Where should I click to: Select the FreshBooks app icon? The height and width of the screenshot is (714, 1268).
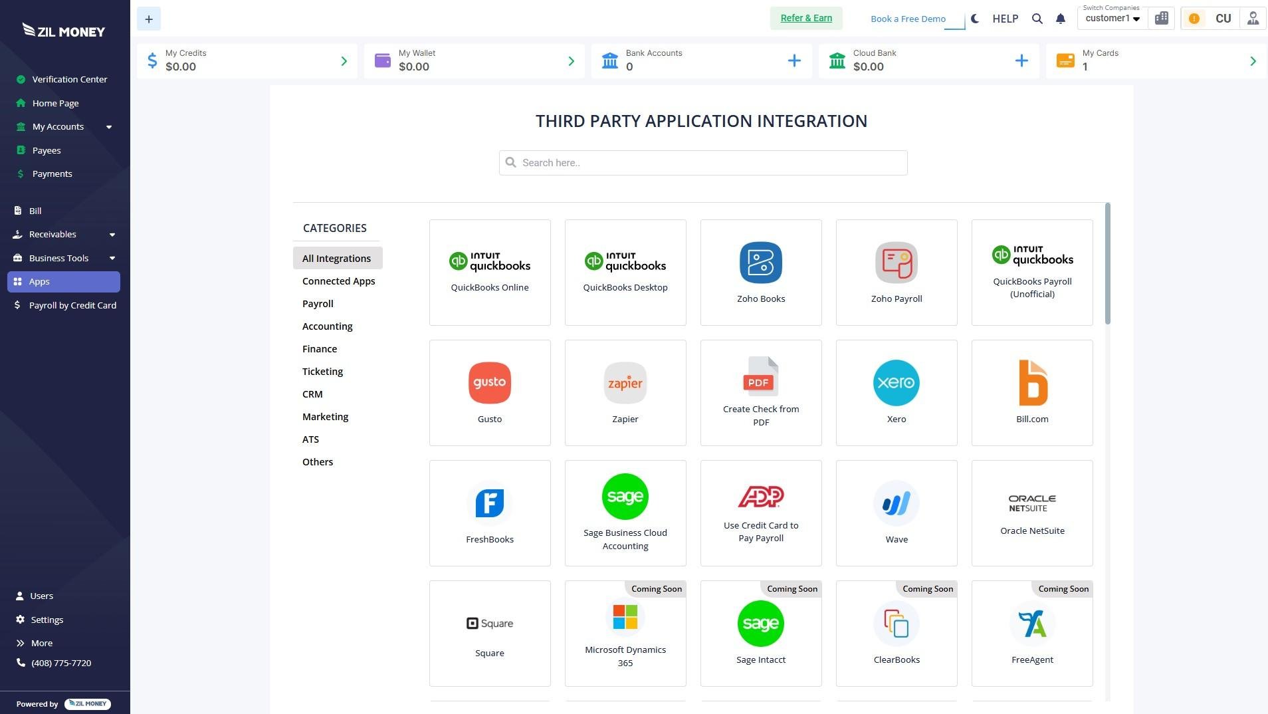(x=490, y=503)
